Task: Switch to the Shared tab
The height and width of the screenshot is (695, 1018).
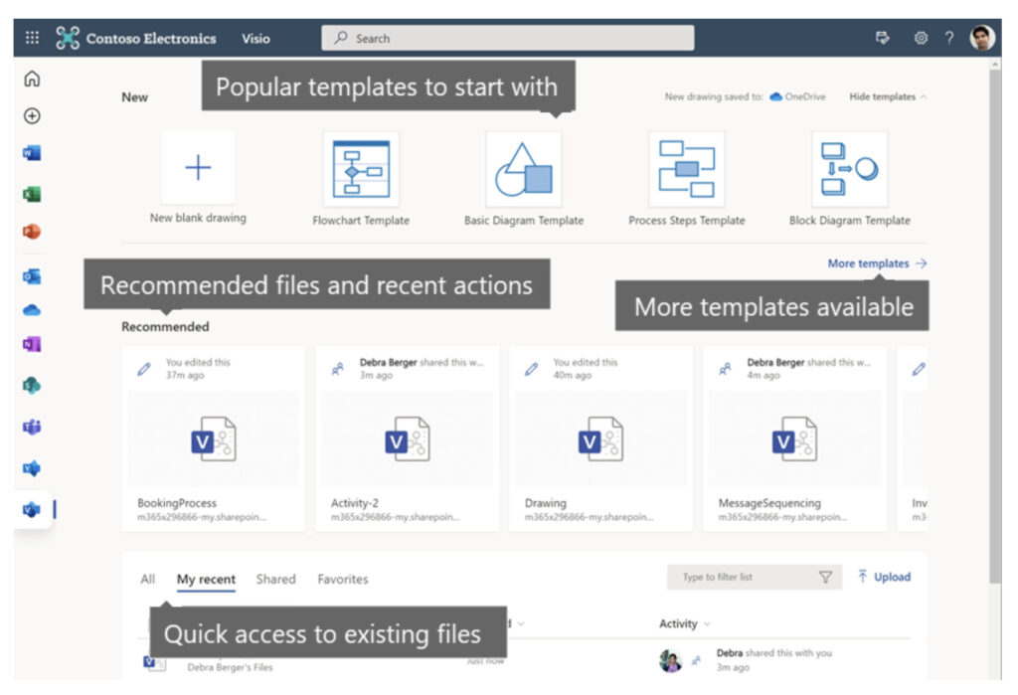Action: (276, 579)
